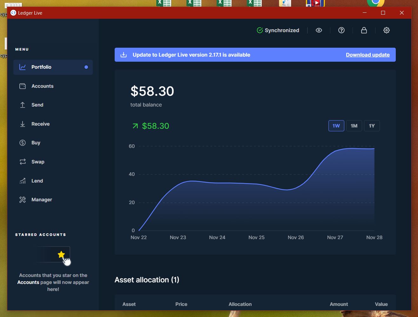This screenshot has width=418, height=317.
Task: Click the Lend growth-chart icon
Action: tap(23, 181)
